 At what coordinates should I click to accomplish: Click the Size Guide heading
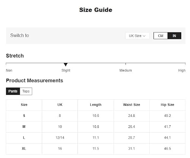pos(96,10)
